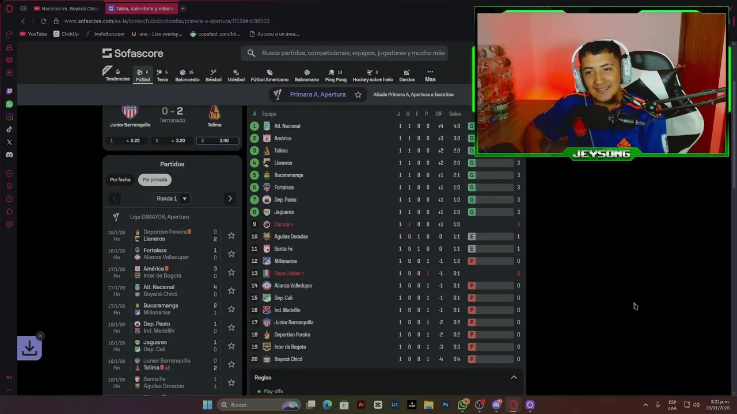737x414 pixels.
Task: Select Hockey sobre hielo sport icon
Action: pyautogui.click(x=373, y=76)
